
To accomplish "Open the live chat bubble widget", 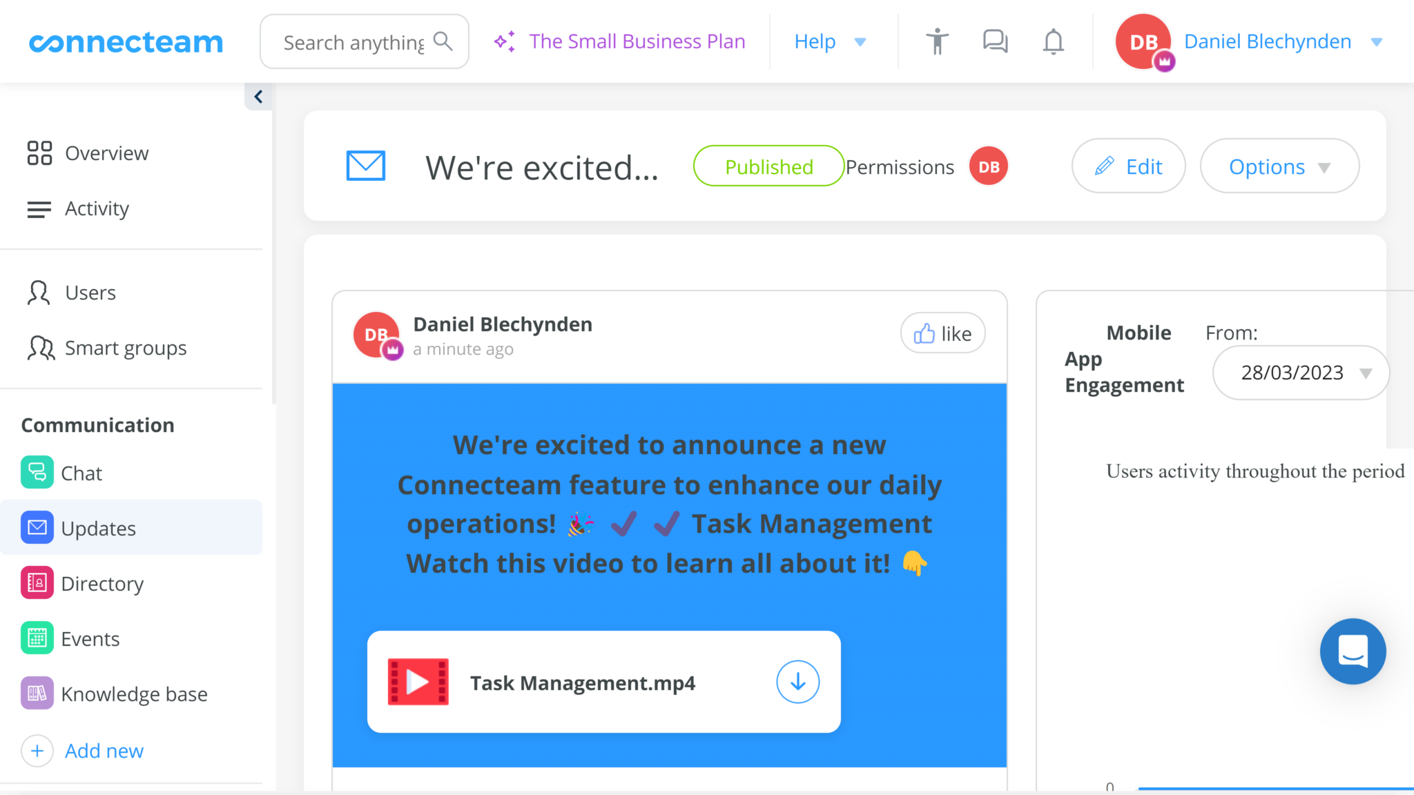I will pos(1353,651).
